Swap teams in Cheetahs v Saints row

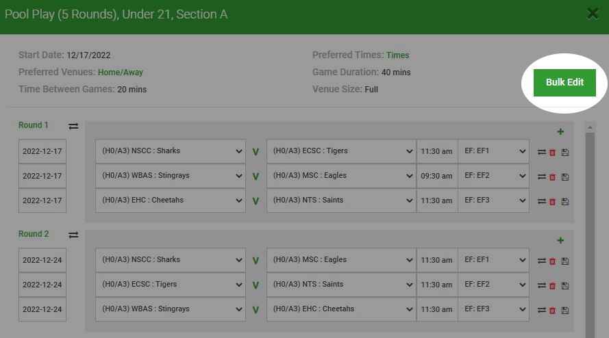541,201
